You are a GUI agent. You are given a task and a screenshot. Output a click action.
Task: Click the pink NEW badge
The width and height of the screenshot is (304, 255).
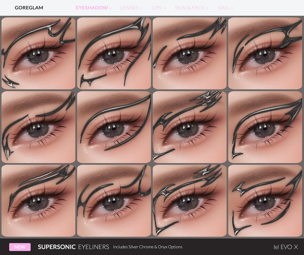[x=20, y=247]
